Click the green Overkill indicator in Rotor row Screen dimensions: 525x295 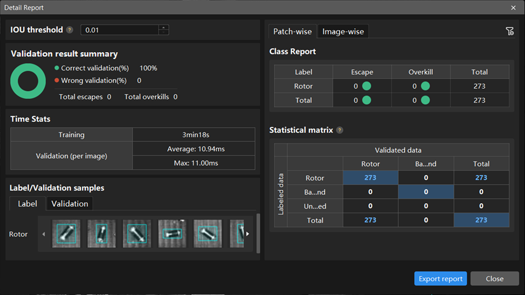[x=425, y=86]
